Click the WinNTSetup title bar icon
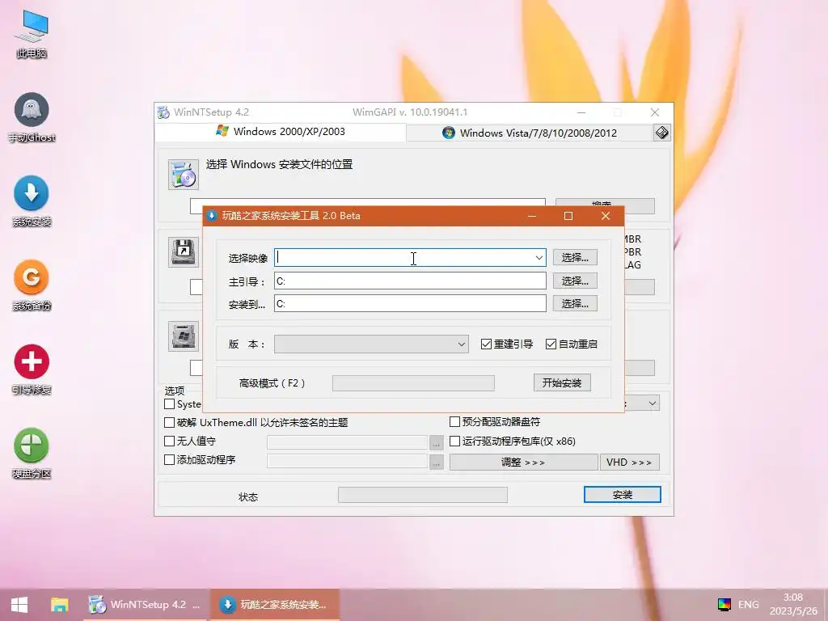Image resolution: width=828 pixels, height=621 pixels. pyautogui.click(x=163, y=112)
